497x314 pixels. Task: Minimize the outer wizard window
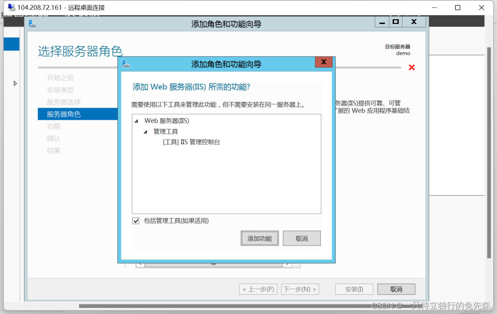382,22
